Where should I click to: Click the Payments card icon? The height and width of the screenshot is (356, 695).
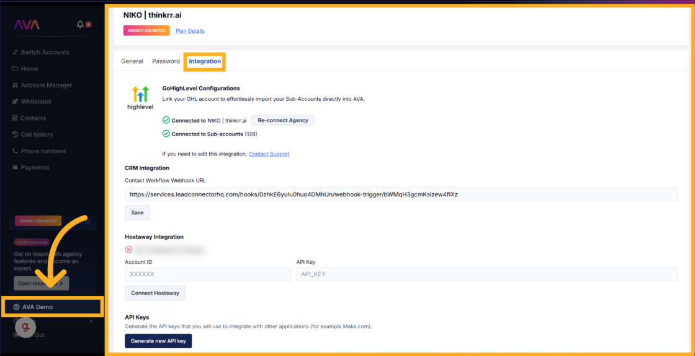tap(16, 168)
